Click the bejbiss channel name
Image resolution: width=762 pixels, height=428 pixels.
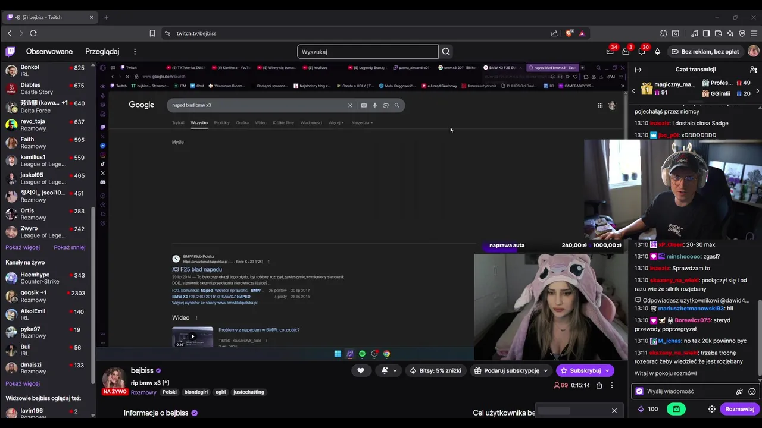[142, 370]
